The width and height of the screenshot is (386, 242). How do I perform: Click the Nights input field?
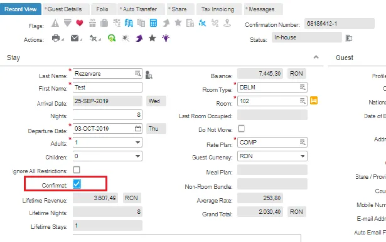(x=107, y=115)
